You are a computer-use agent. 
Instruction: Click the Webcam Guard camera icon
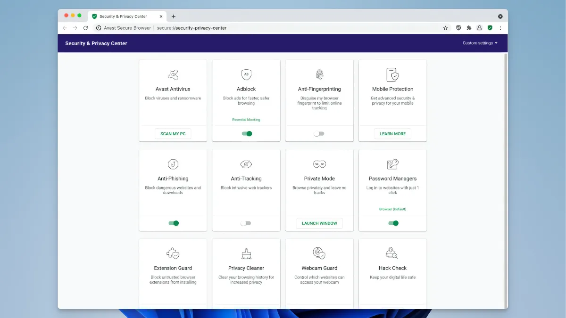point(319,253)
